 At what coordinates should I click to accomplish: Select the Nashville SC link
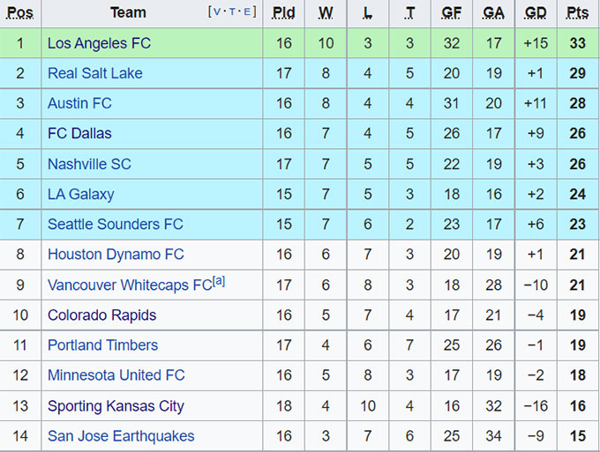89,164
